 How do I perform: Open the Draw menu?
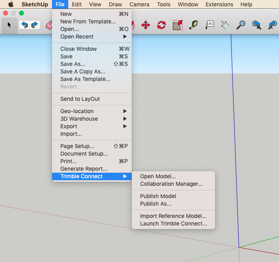click(x=115, y=4)
